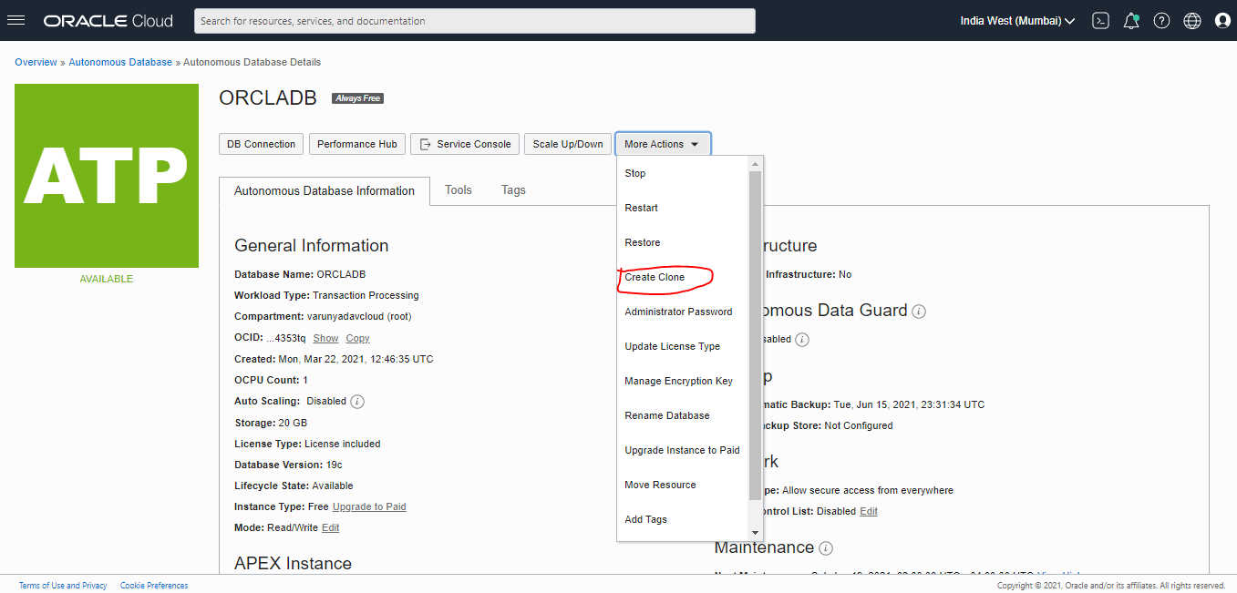The image size is (1237, 593).
Task: Open the hamburger navigation menu
Action: pyautogui.click(x=15, y=20)
